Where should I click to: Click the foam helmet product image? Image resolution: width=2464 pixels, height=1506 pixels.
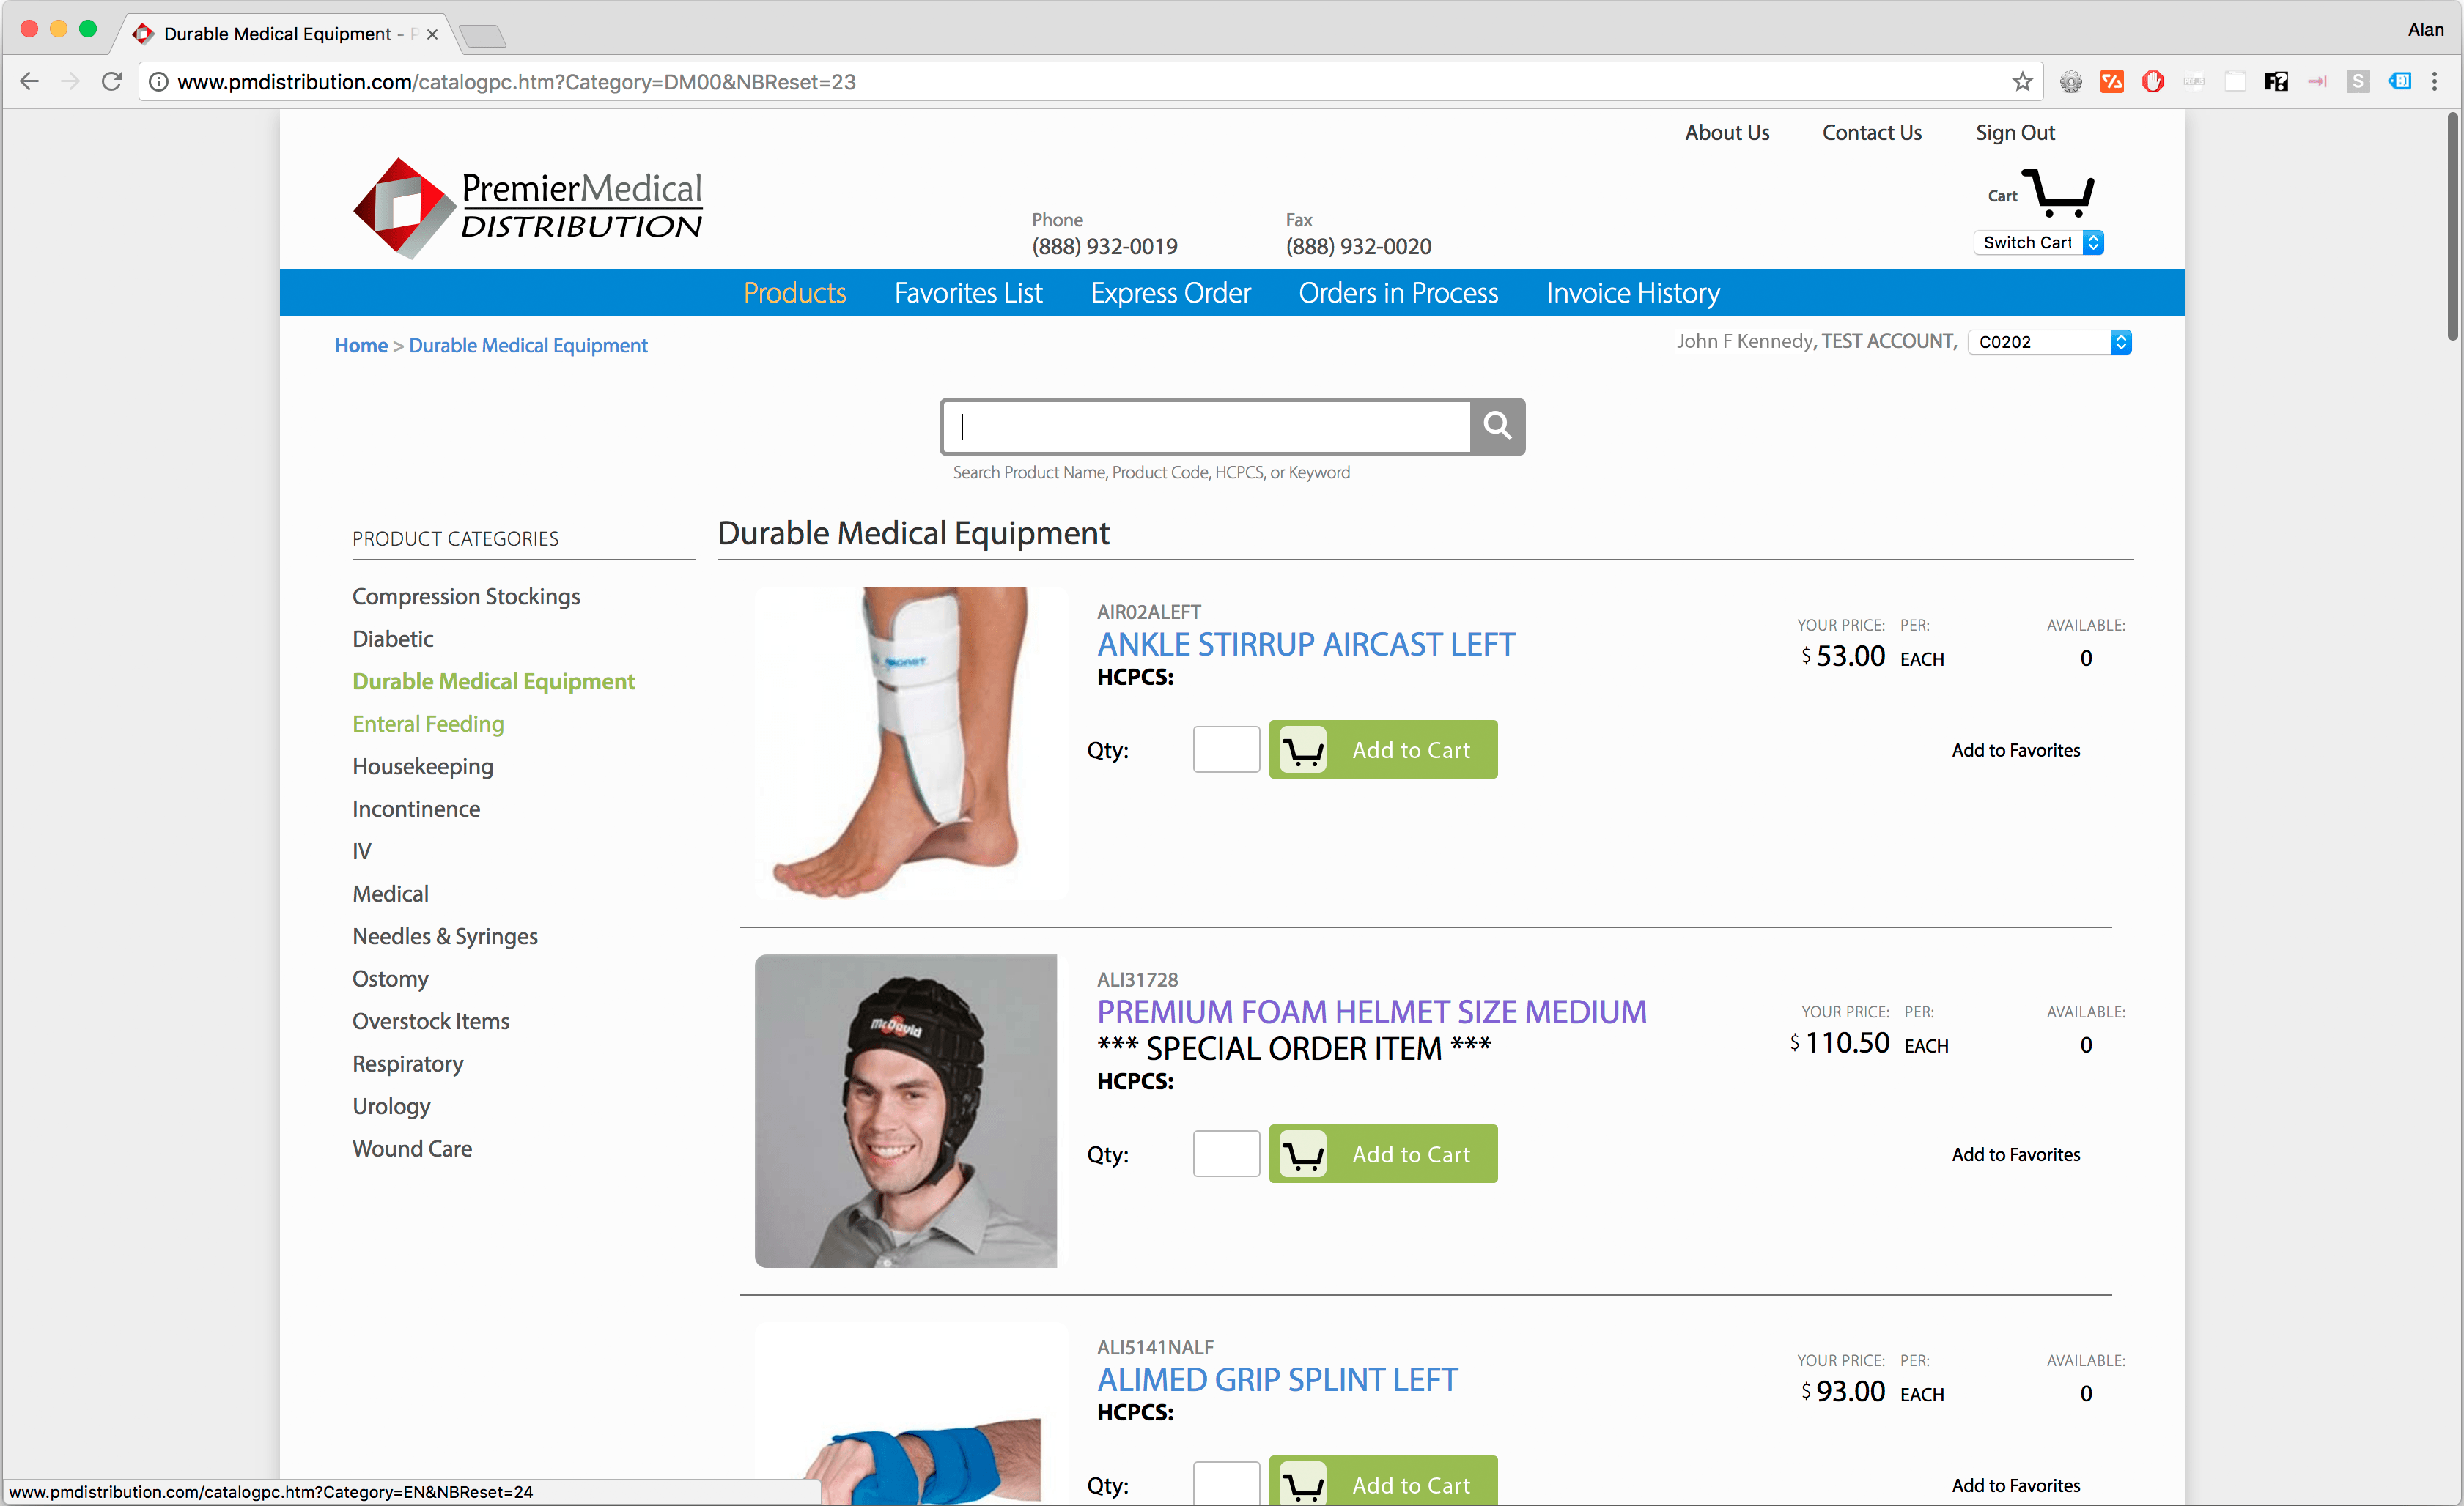[x=906, y=1111]
